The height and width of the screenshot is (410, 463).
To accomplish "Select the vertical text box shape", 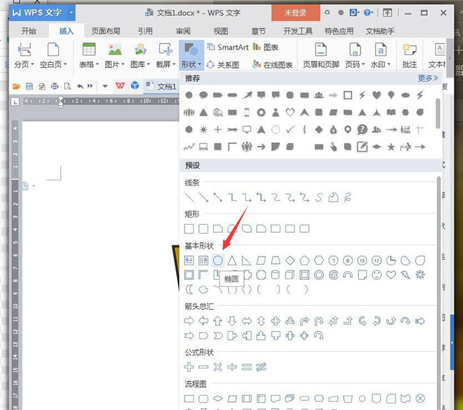I will coord(203,261).
